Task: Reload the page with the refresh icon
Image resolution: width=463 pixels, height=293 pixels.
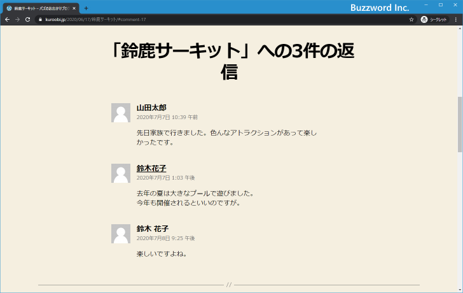Action: pyautogui.click(x=27, y=20)
